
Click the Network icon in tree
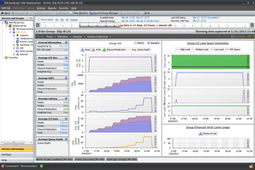17,54
